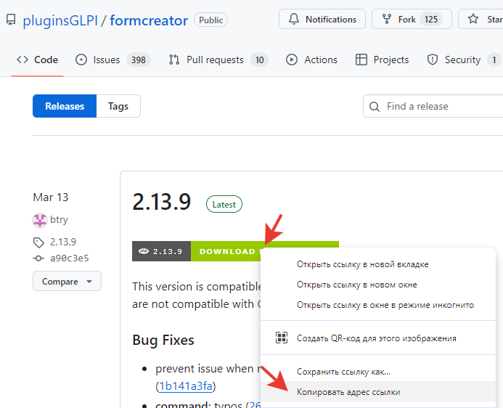
Task: Choose 'Копировать адрес ссылки'
Action: pyautogui.click(x=378, y=391)
